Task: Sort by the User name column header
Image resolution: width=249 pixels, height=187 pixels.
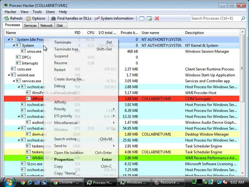Action: tap(162, 33)
